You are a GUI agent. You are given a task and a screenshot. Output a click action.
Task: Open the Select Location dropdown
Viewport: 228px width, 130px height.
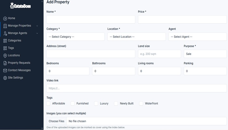[136, 37]
